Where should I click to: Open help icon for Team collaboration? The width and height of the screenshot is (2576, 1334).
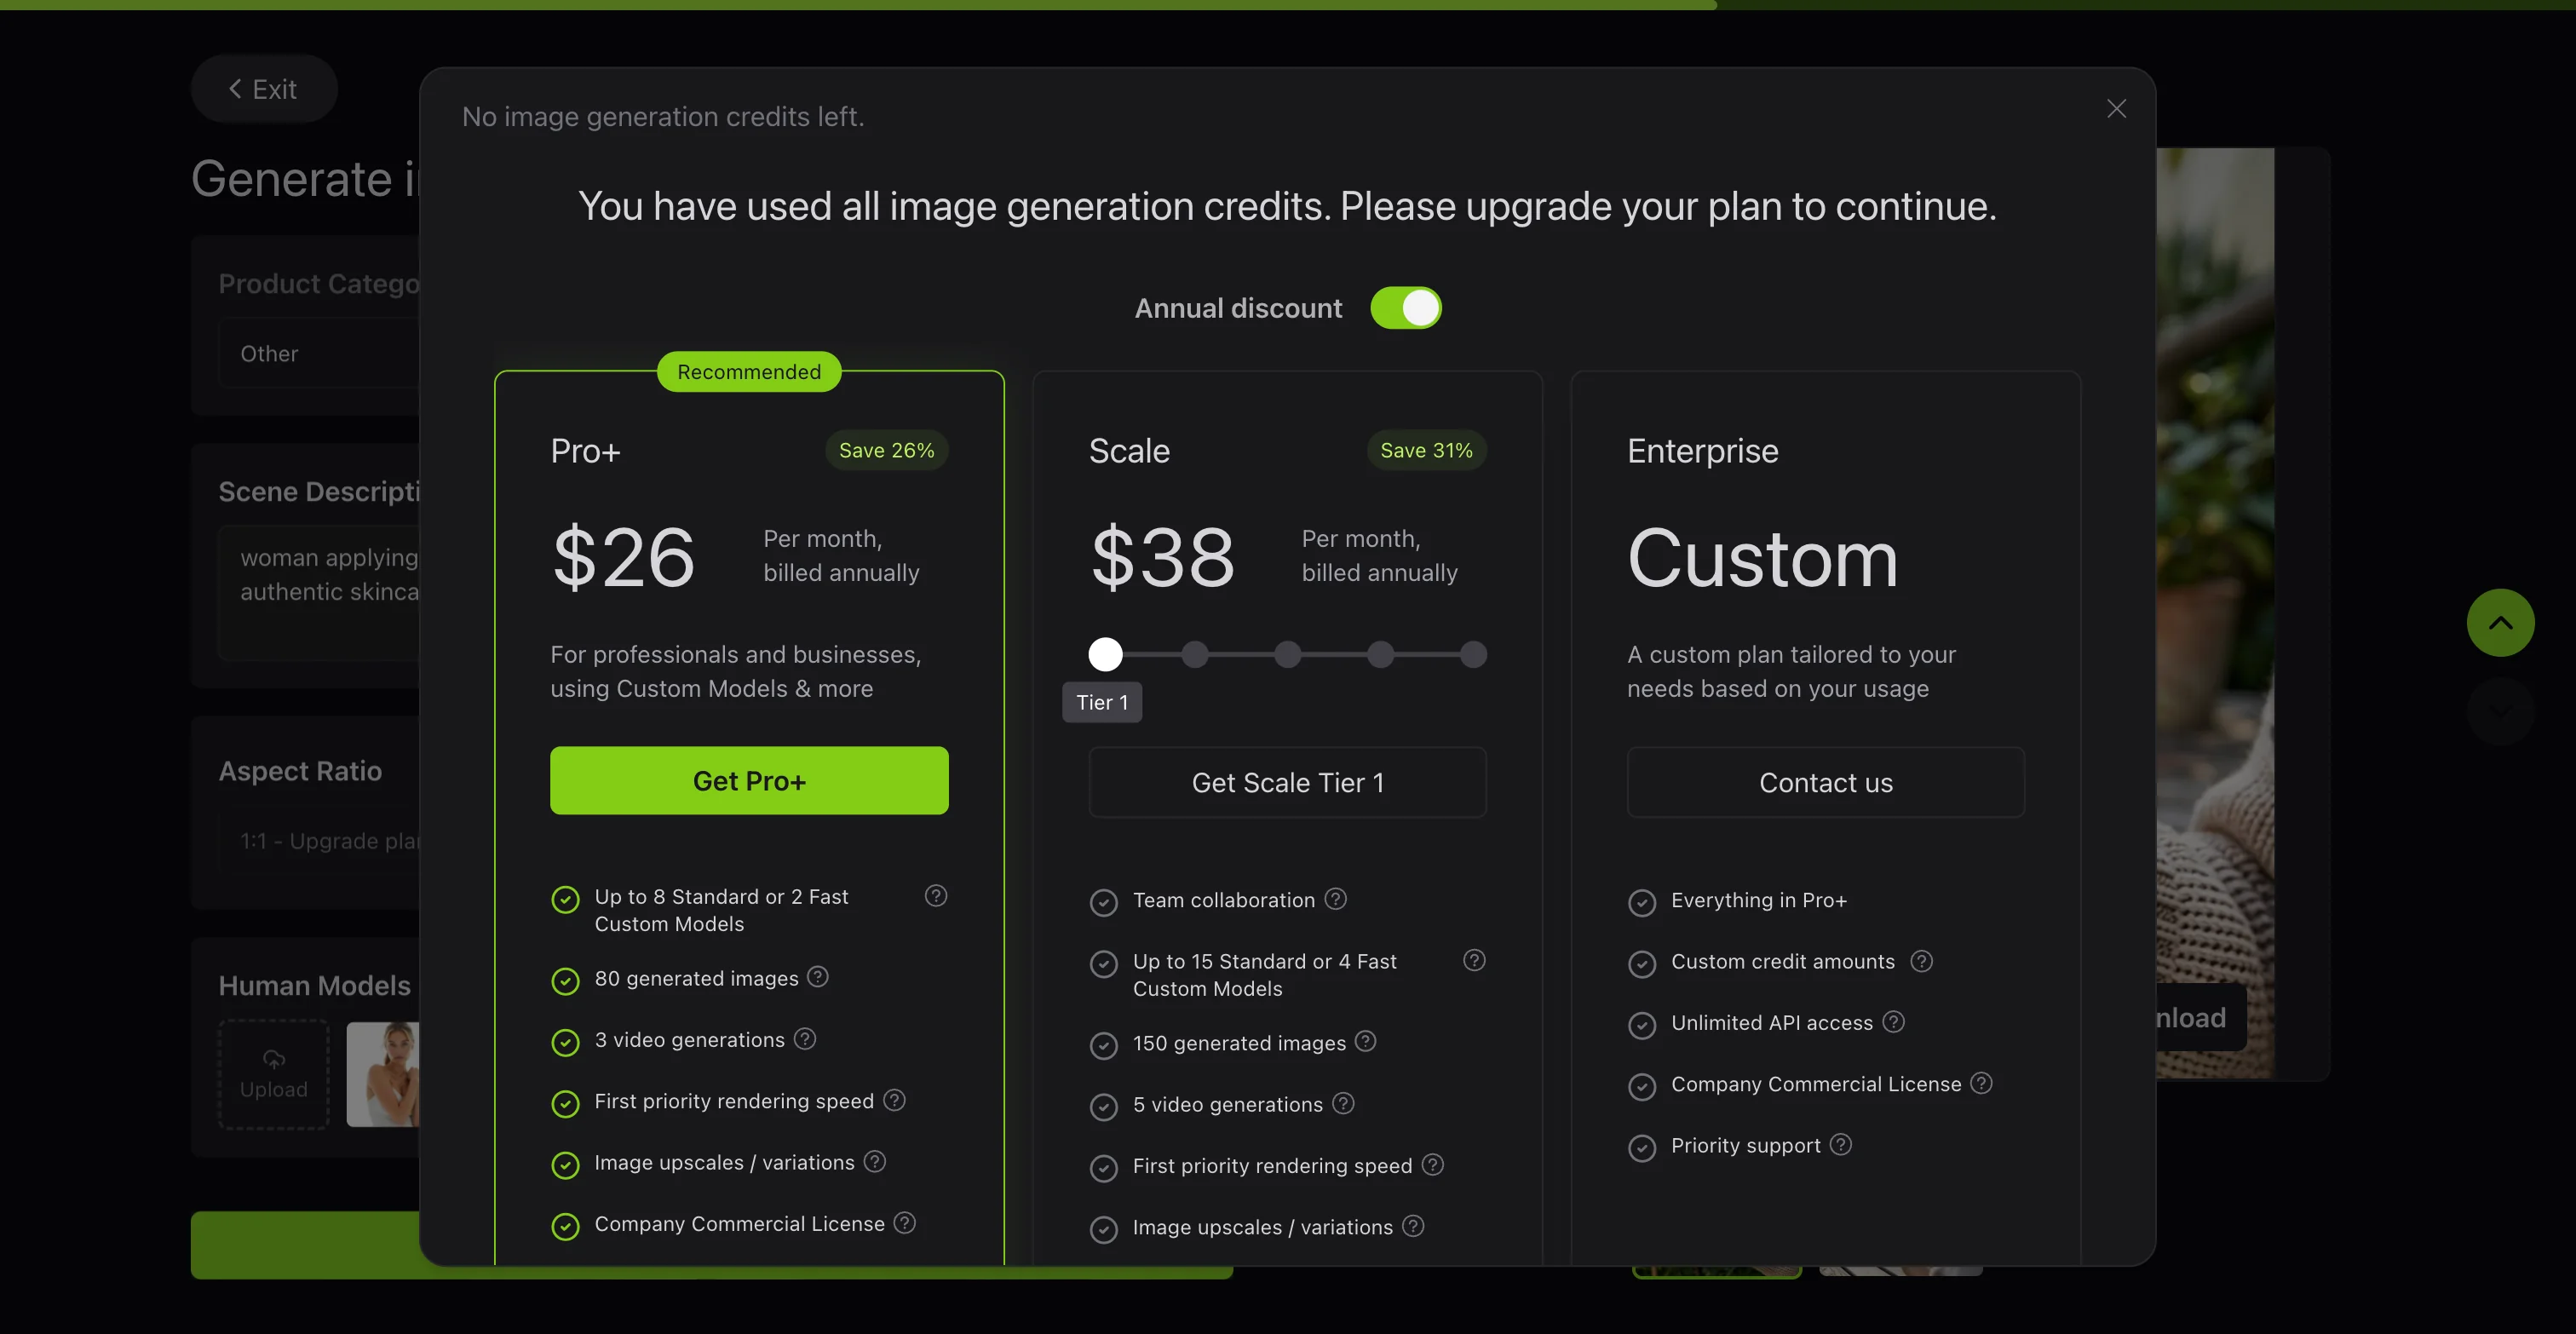pyautogui.click(x=1336, y=898)
